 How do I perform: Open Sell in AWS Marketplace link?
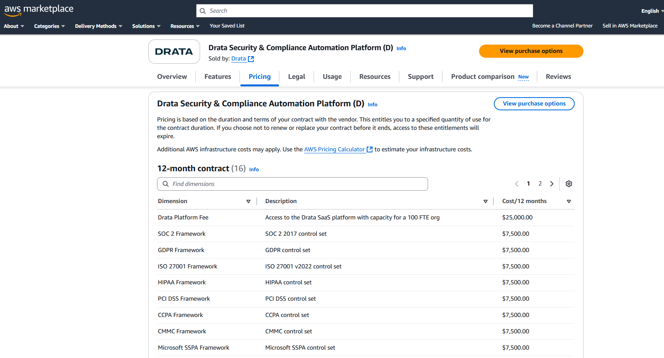tap(630, 26)
